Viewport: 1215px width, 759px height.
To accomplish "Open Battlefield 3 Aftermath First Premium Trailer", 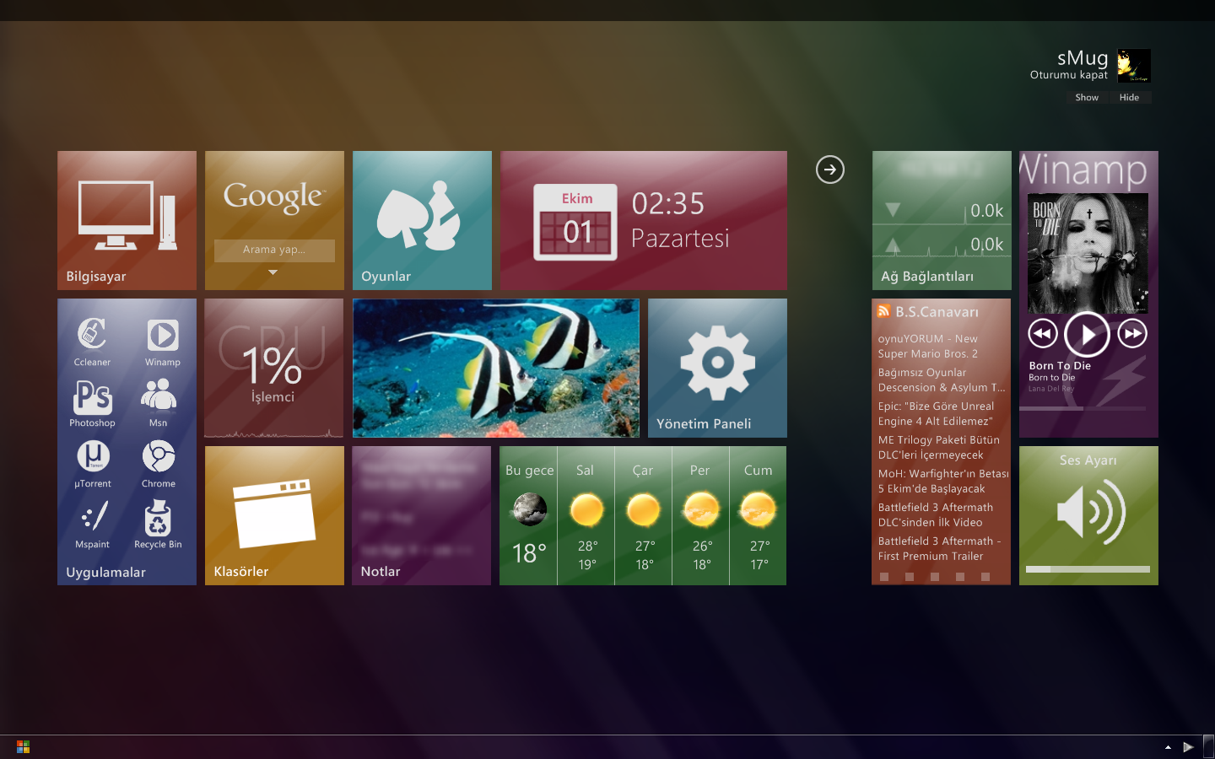I will pos(939,549).
